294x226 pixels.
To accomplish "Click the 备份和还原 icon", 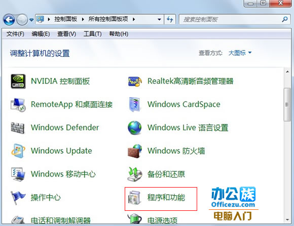I will [x=135, y=174].
